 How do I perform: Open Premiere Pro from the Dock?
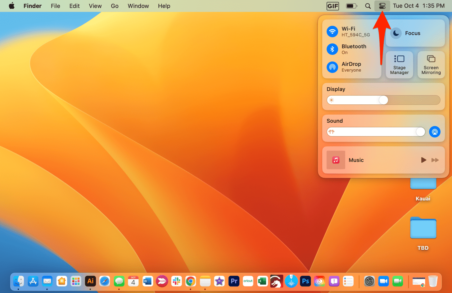[234, 281]
